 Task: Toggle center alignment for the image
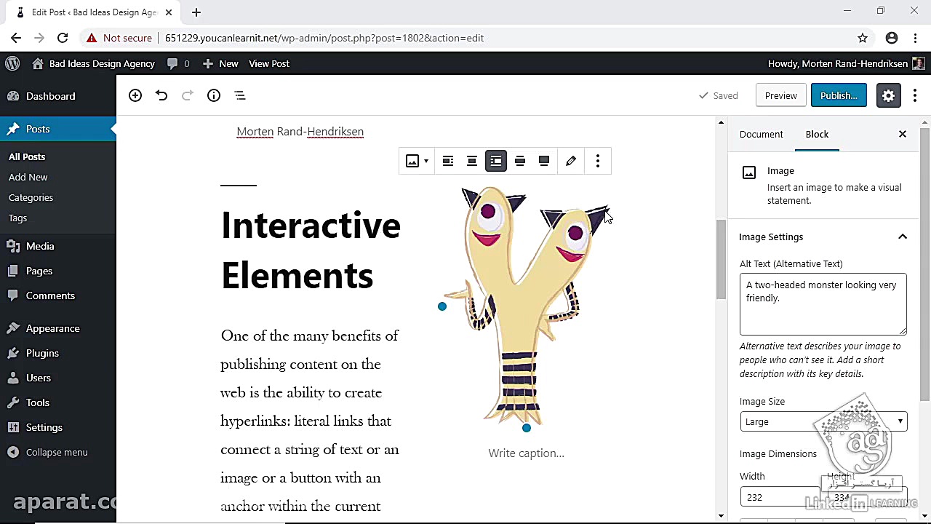[x=471, y=161]
